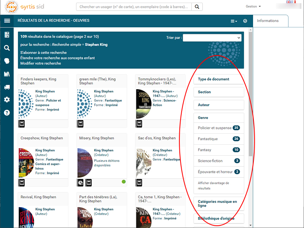Open the Revival, King Stephen title
Screen dimensions: 304x228
pos(38,197)
